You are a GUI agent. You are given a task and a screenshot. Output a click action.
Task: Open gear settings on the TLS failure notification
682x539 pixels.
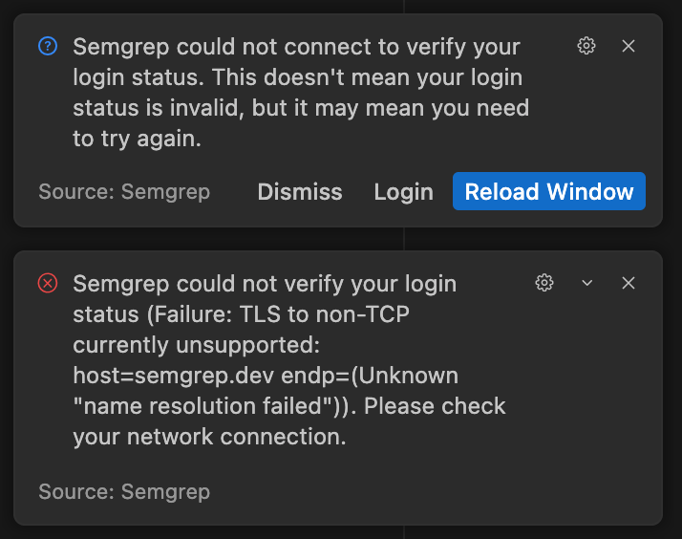click(544, 283)
